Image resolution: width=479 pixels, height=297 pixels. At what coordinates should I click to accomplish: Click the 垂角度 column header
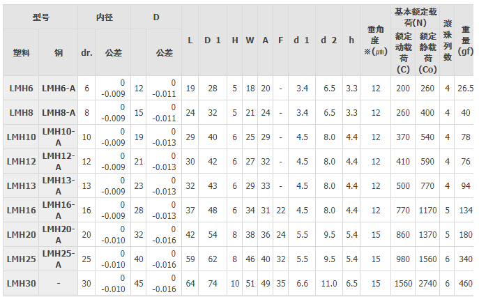coord(376,40)
